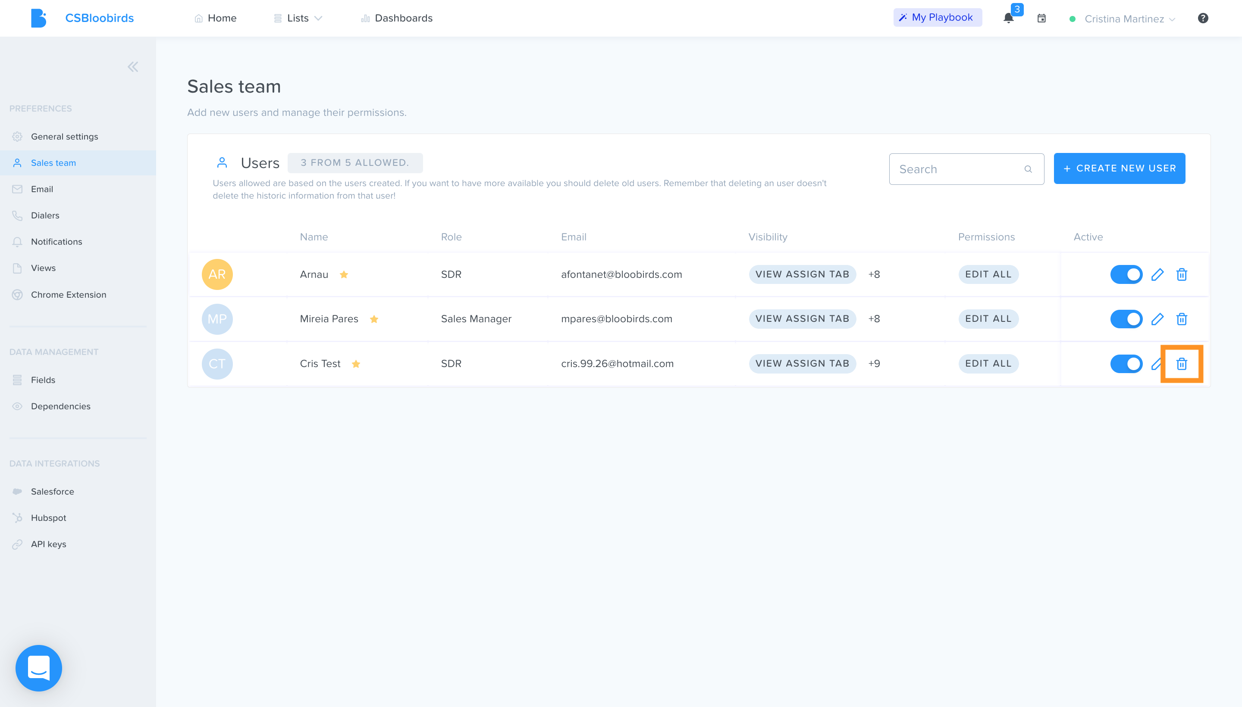1242x707 pixels.
Task: Click the search magnifier icon
Action: click(1028, 169)
